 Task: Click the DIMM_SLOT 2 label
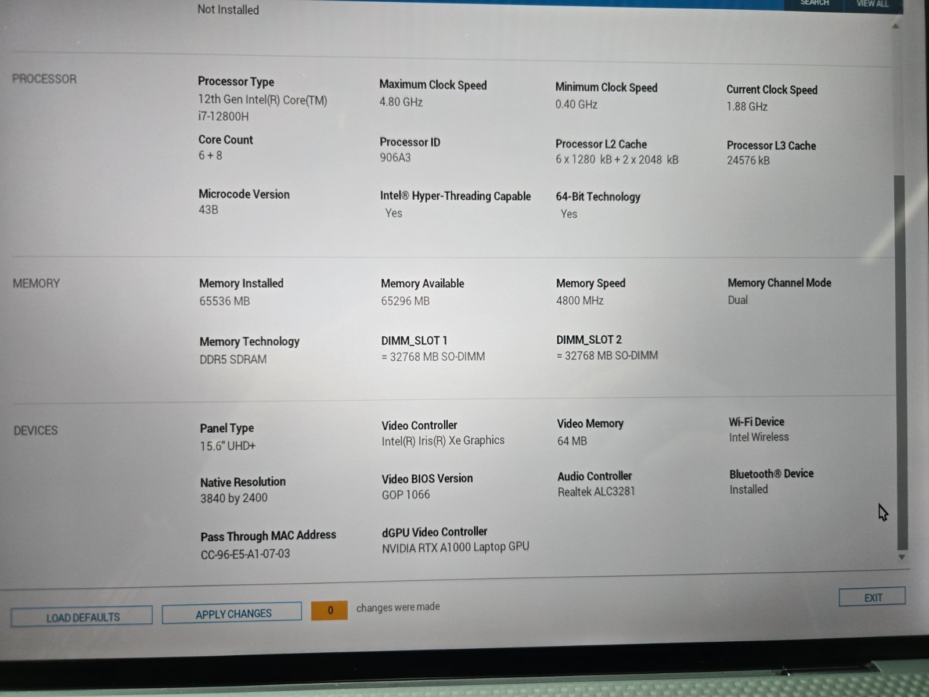point(589,339)
